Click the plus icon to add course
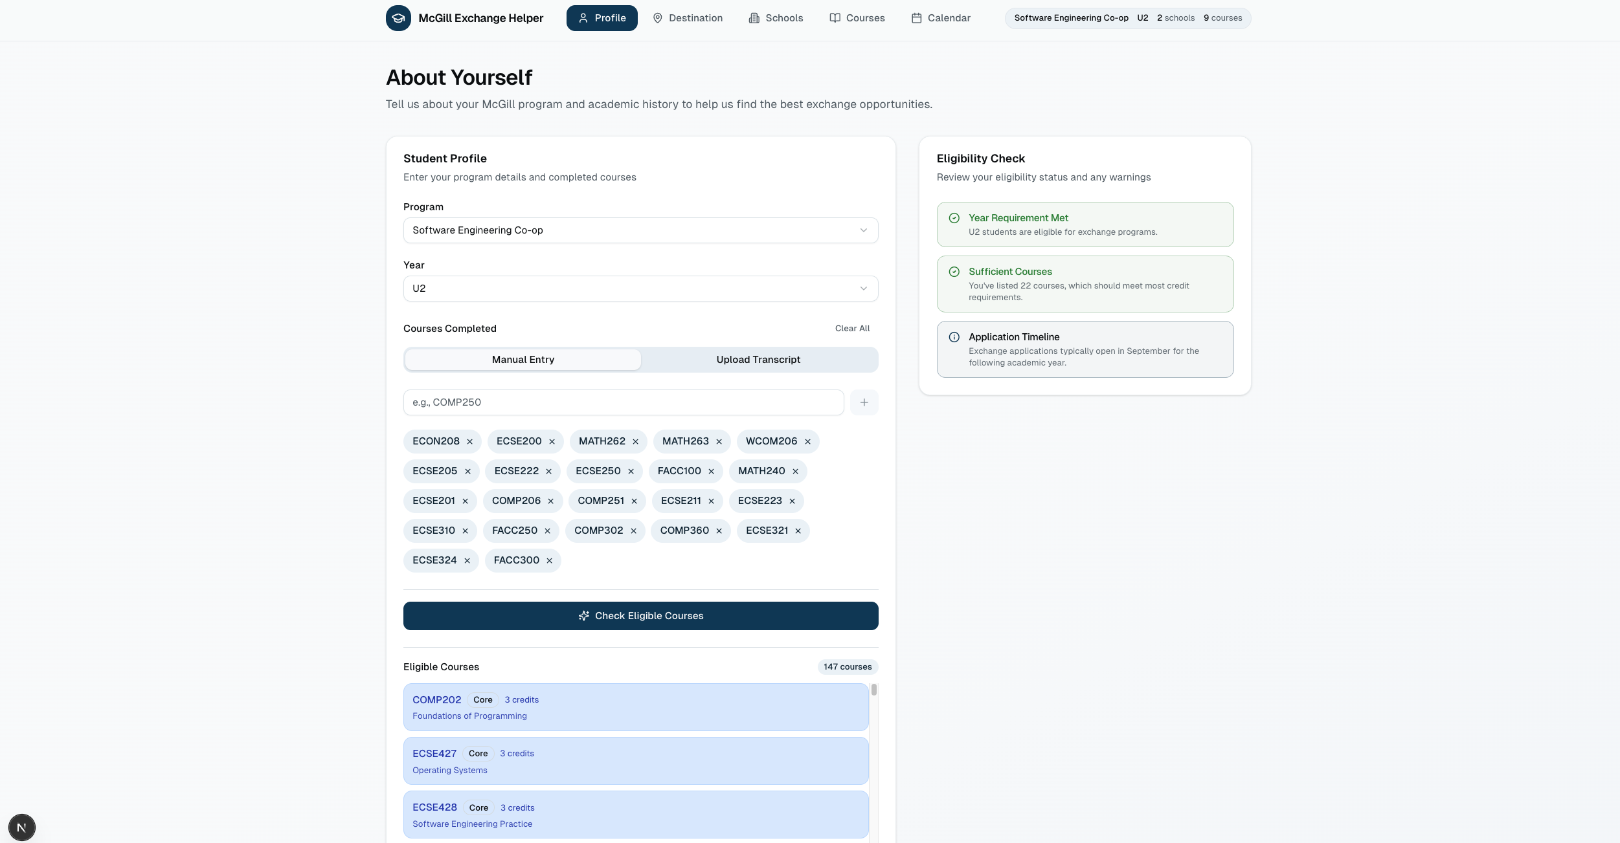This screenshot has width=1620, height=843. pyautogui.click(x=864, y=402)
